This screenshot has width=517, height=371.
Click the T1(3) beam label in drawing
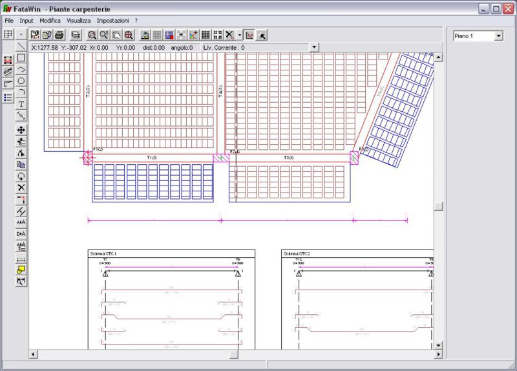pos(151,158)
